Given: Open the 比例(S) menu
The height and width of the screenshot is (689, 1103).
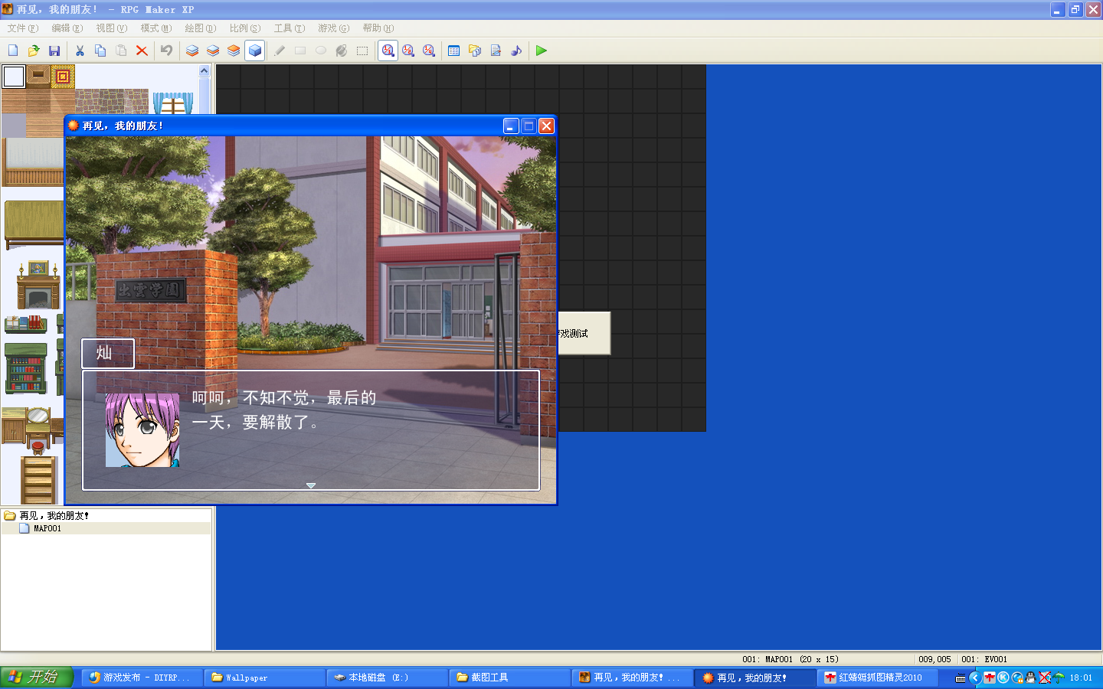Looking at the screenshot, I should 245,28.
